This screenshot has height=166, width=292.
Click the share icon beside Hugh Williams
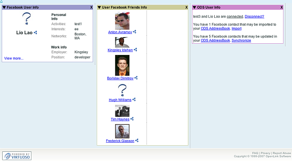coord(134,99)
